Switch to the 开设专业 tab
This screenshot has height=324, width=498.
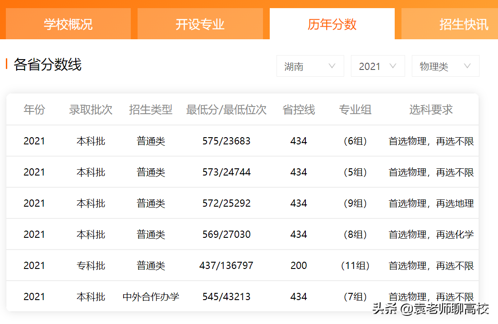[200, 25]
